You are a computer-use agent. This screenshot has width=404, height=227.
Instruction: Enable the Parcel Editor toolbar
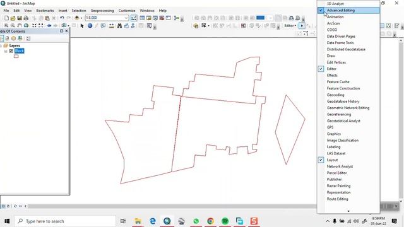coord(348,173)
